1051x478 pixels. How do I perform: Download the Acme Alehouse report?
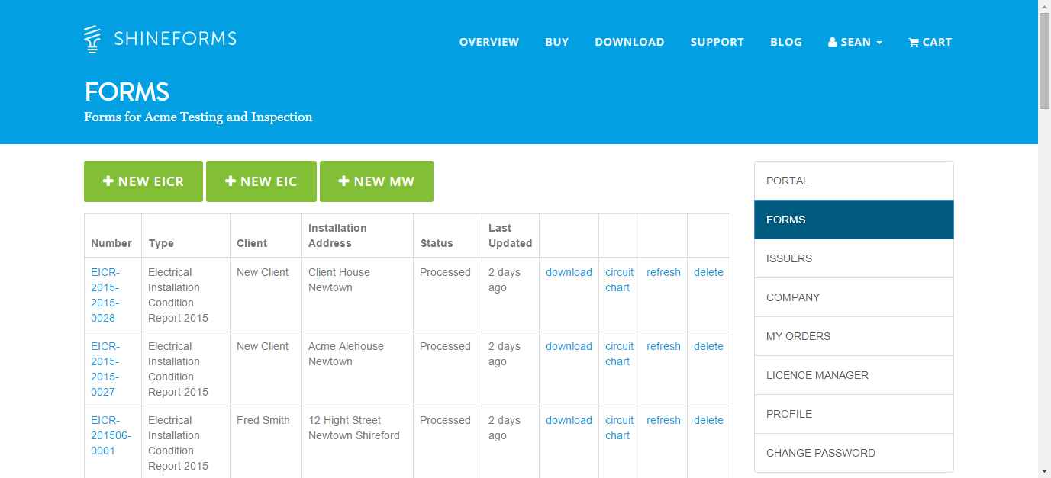tap(569, 346)
